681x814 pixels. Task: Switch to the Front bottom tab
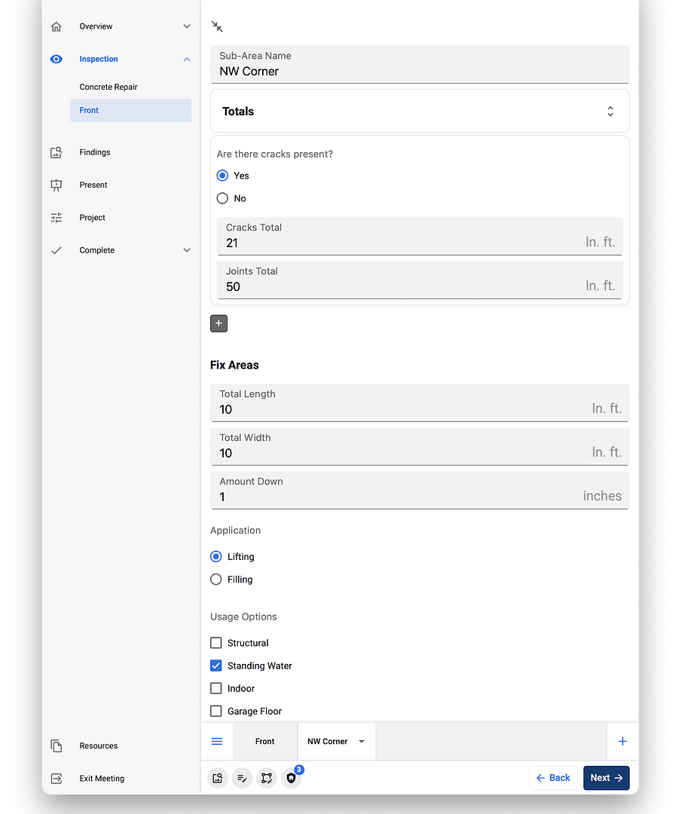click(265, 742)
